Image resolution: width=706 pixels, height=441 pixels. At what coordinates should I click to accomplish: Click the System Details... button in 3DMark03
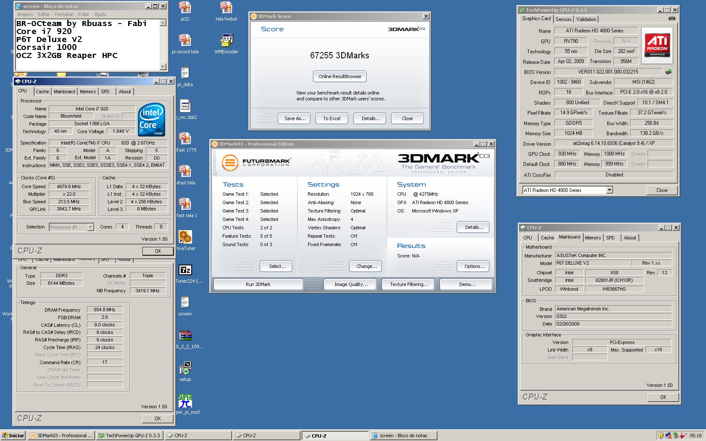point(474,227)
